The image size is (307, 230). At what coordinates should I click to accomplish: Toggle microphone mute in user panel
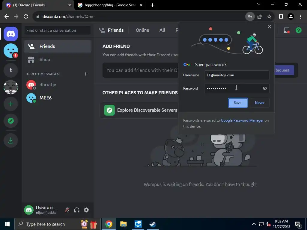(x=67, y=210)
